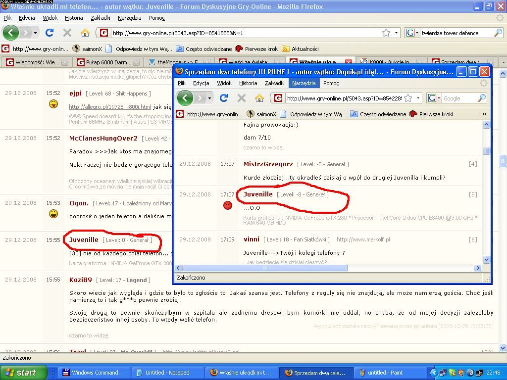Click post number [4] in front window
The height and width of the screenshot is (380, 507).
pos(473,164)
